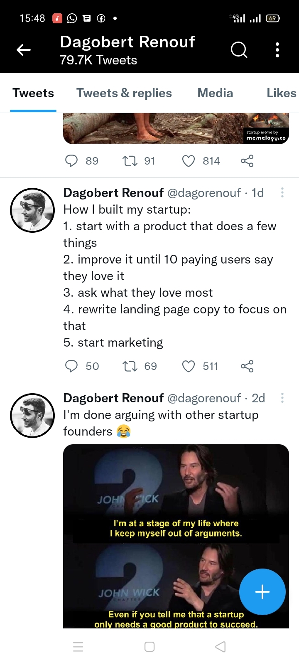299x665 pixels.
Task: Switch to the Media tab
Action: point(215,93)
